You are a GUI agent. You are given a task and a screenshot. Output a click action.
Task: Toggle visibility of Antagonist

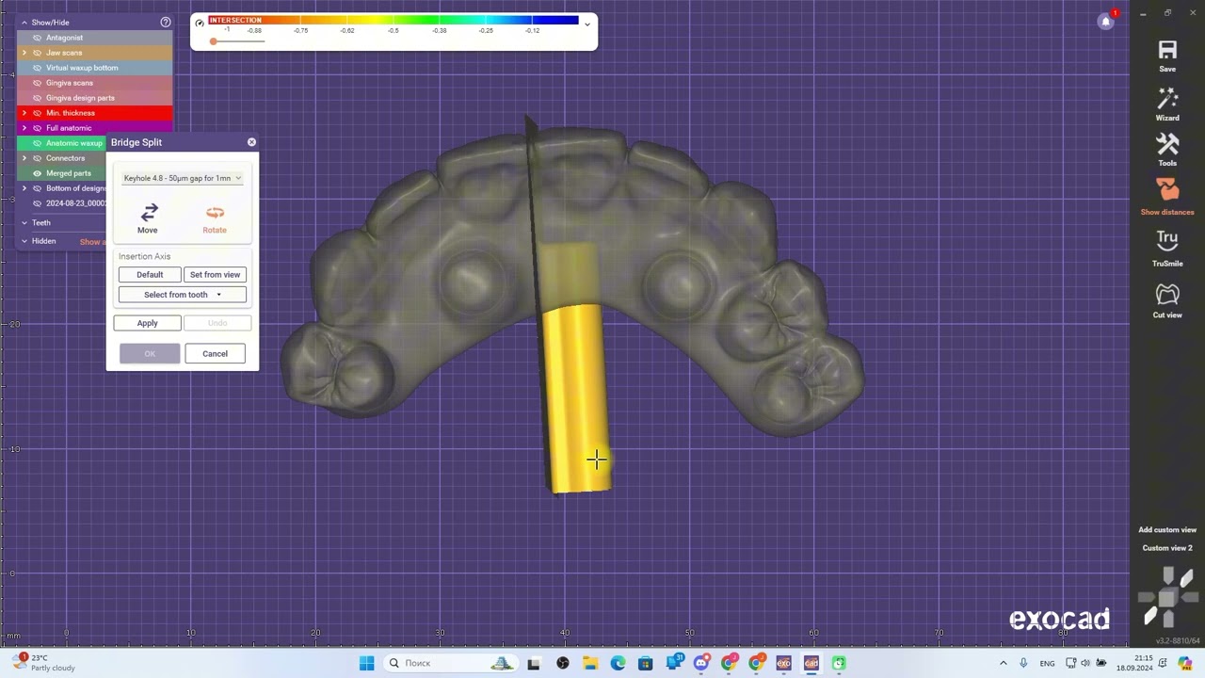(37, 38)
